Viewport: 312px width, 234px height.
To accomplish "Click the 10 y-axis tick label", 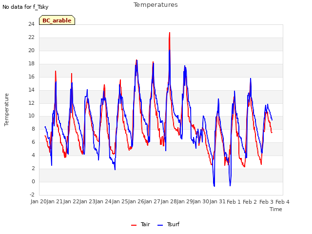I will point(31,116).
